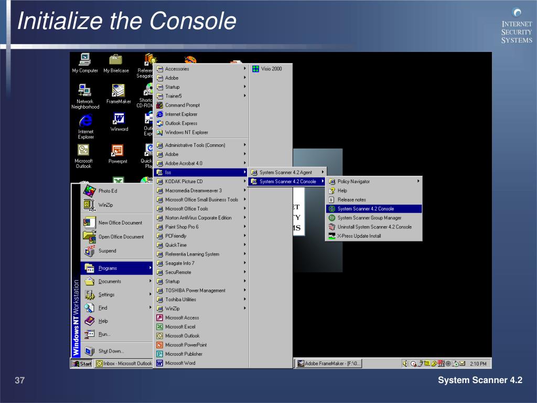Switch to Inbox - Microsoft Outlook taskbar button
537x403 pixels.
coord(124,364)
